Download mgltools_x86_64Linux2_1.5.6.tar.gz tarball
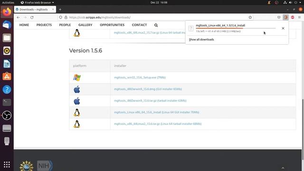This screenshot has width=304, height=171. 158,124
